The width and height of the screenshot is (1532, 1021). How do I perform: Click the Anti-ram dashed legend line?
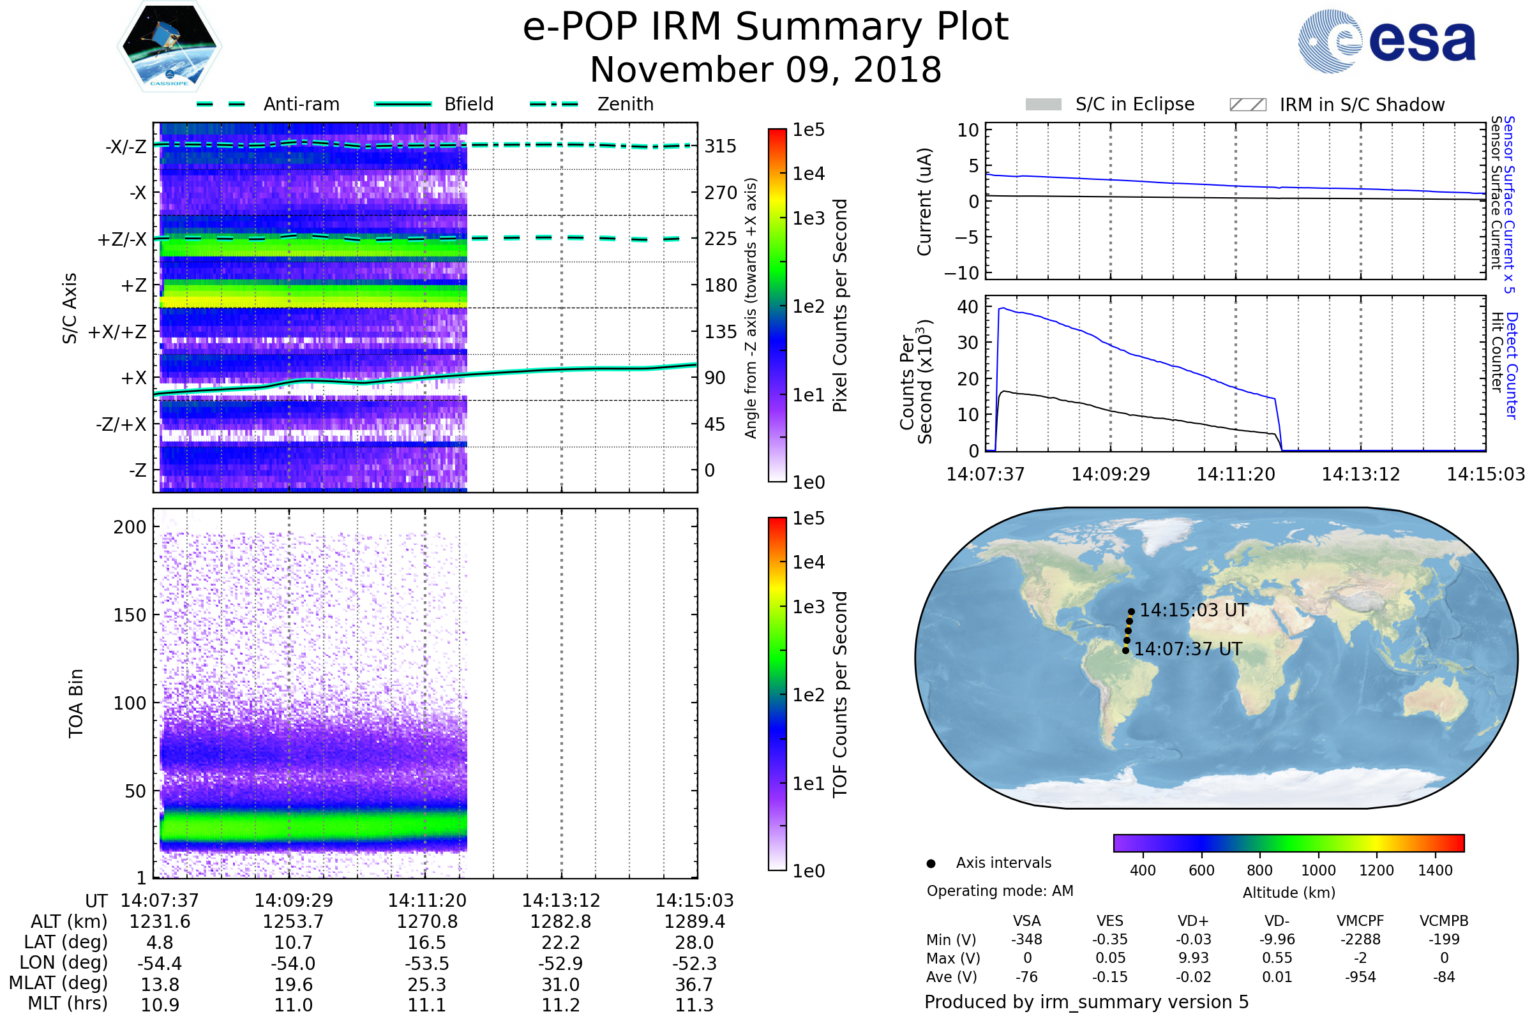pyautogui.click(x=221, y=104)
